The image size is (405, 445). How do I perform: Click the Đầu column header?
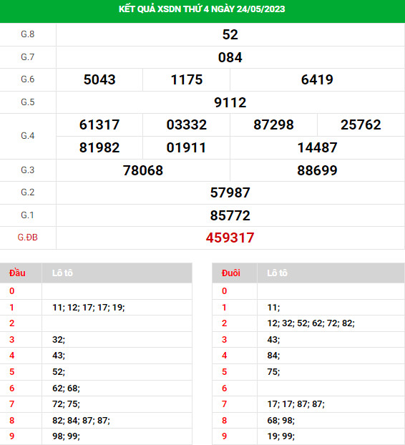17,273
